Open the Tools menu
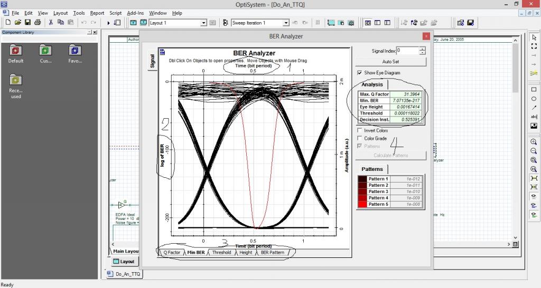This screenshot has width=541, height=288. (x=79, y=13)
